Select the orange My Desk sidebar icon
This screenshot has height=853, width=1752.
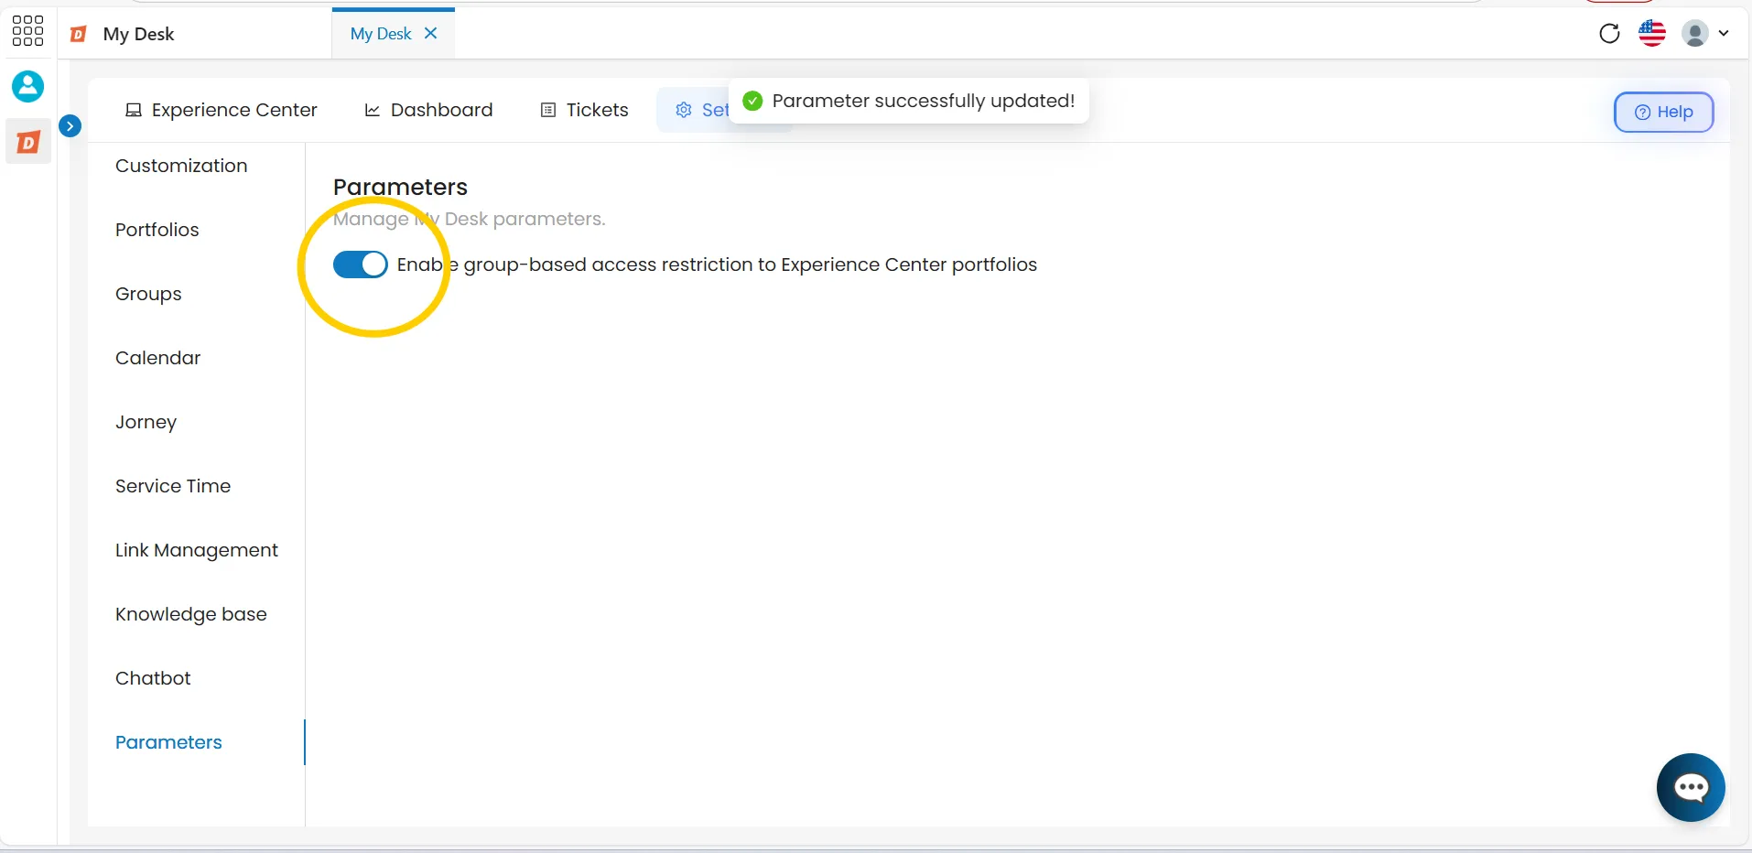click(x=28, y=143)
